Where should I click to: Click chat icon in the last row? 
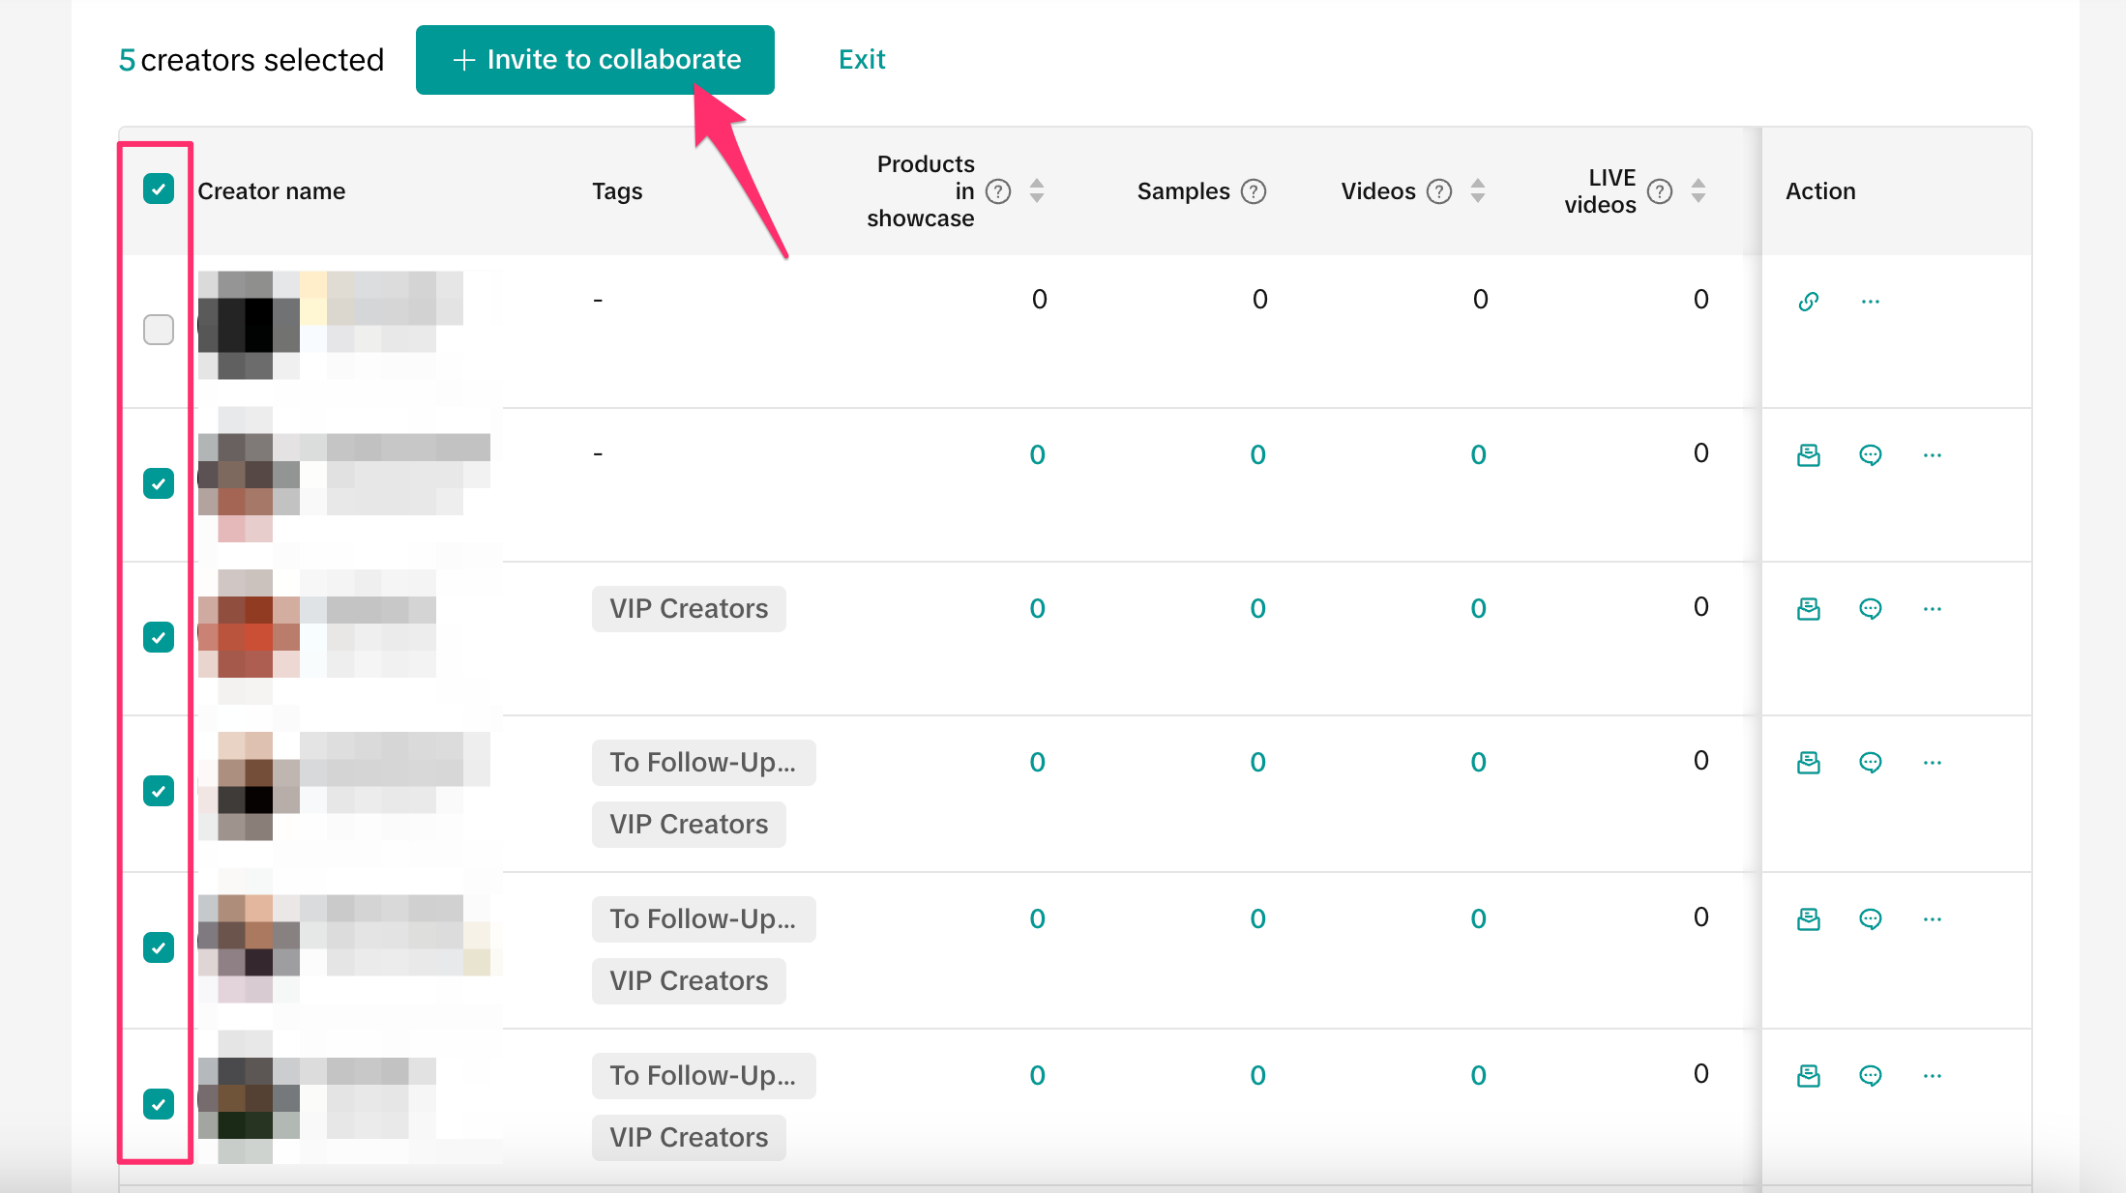(x=1870, y=1076)
